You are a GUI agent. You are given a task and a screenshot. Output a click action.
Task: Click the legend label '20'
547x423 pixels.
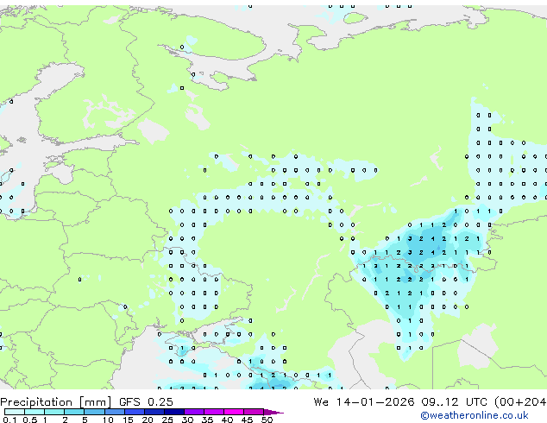(x=148, y=420)
